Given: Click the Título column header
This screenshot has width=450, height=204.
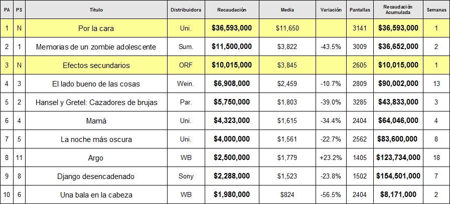Looking at the screenshot, I should pos(96,9).
